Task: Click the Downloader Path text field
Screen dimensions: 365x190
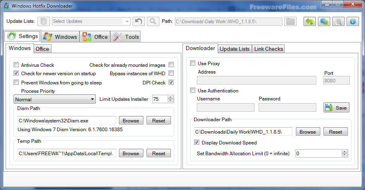Action: (x=243, y=132)
